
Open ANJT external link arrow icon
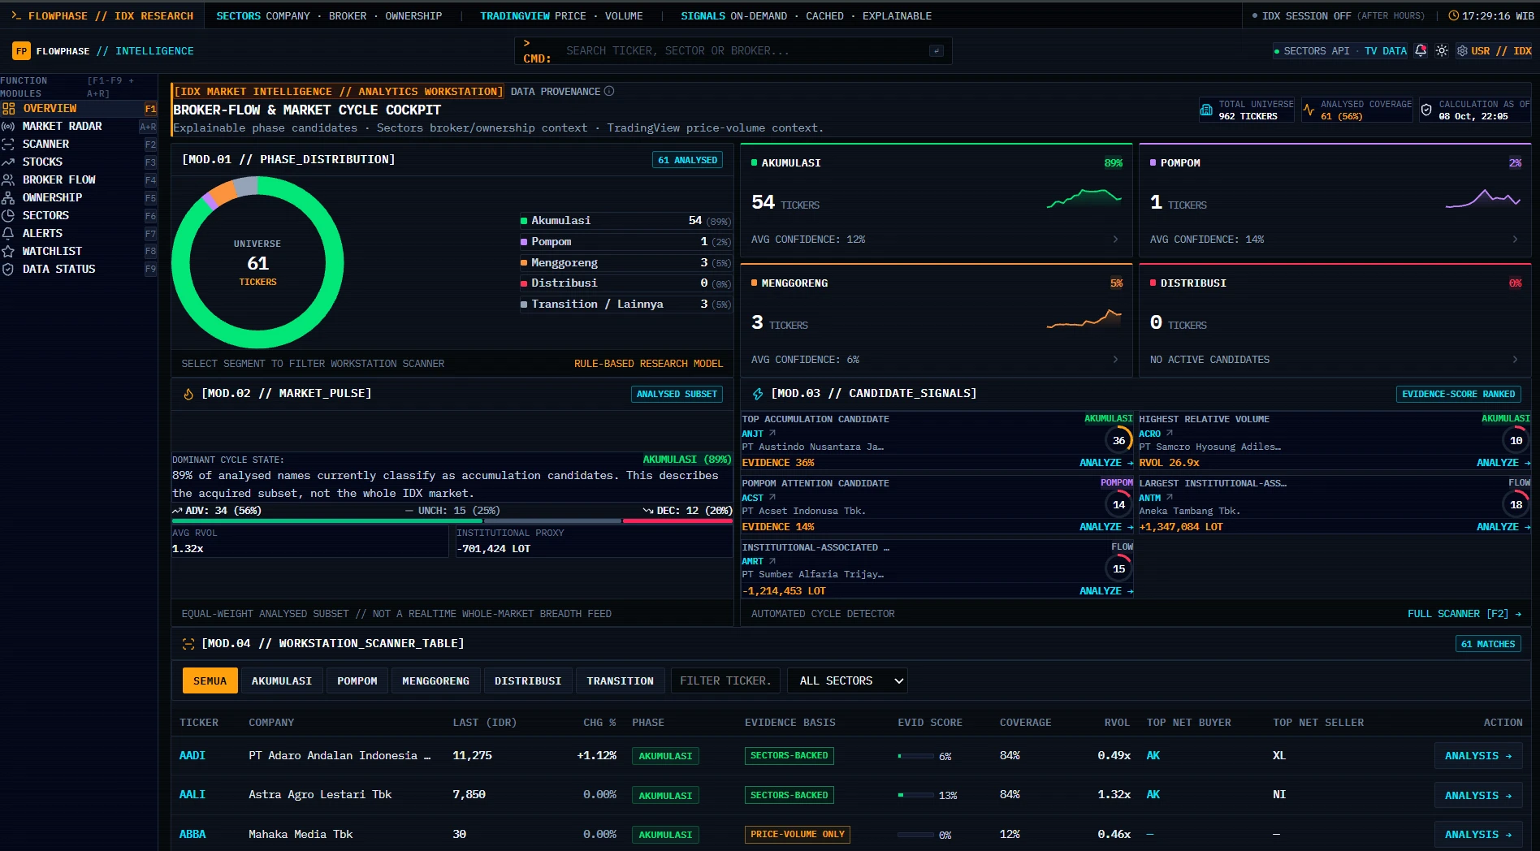pyautogui.click(x=772, y=433)
